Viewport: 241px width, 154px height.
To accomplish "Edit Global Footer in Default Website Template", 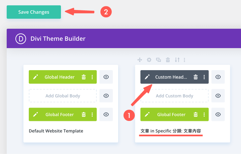I will [36, 115].
